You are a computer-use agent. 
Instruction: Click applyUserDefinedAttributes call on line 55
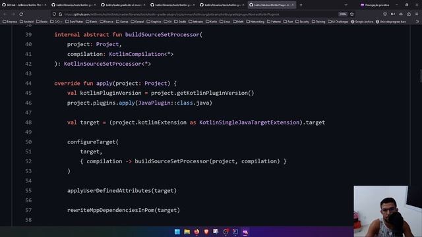point(109,190)
